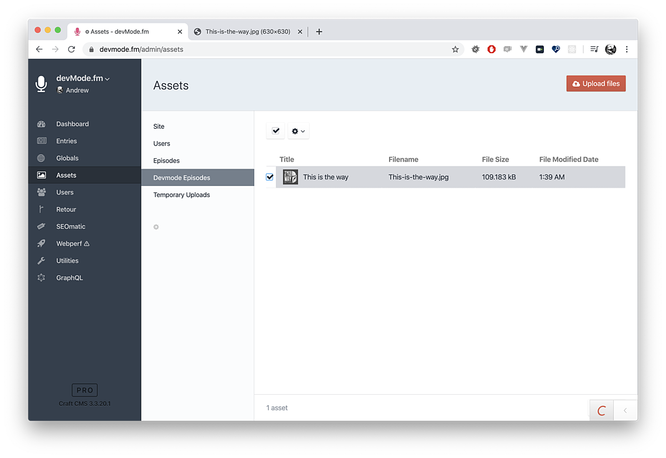Open the asset actions gear dropdown
Image resolution: width=666 pixels, height=458 pixels.
[x=298, y=130]
